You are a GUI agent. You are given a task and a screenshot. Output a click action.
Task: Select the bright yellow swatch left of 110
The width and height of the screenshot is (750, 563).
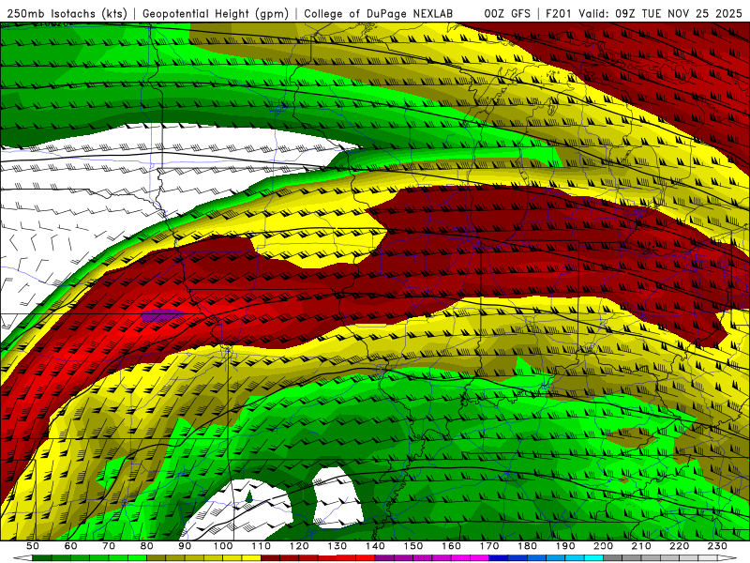click(x=251, y=558)
